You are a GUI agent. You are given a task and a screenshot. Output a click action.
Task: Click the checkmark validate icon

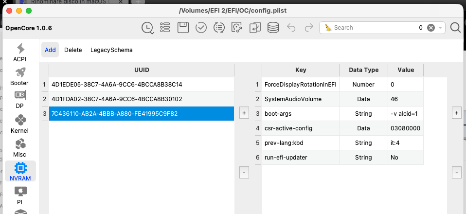201,28
